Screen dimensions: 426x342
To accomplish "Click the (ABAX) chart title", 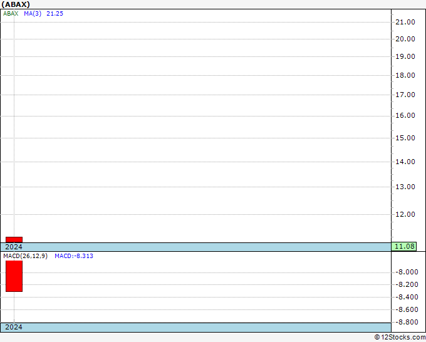I will (x=16, y=4).
